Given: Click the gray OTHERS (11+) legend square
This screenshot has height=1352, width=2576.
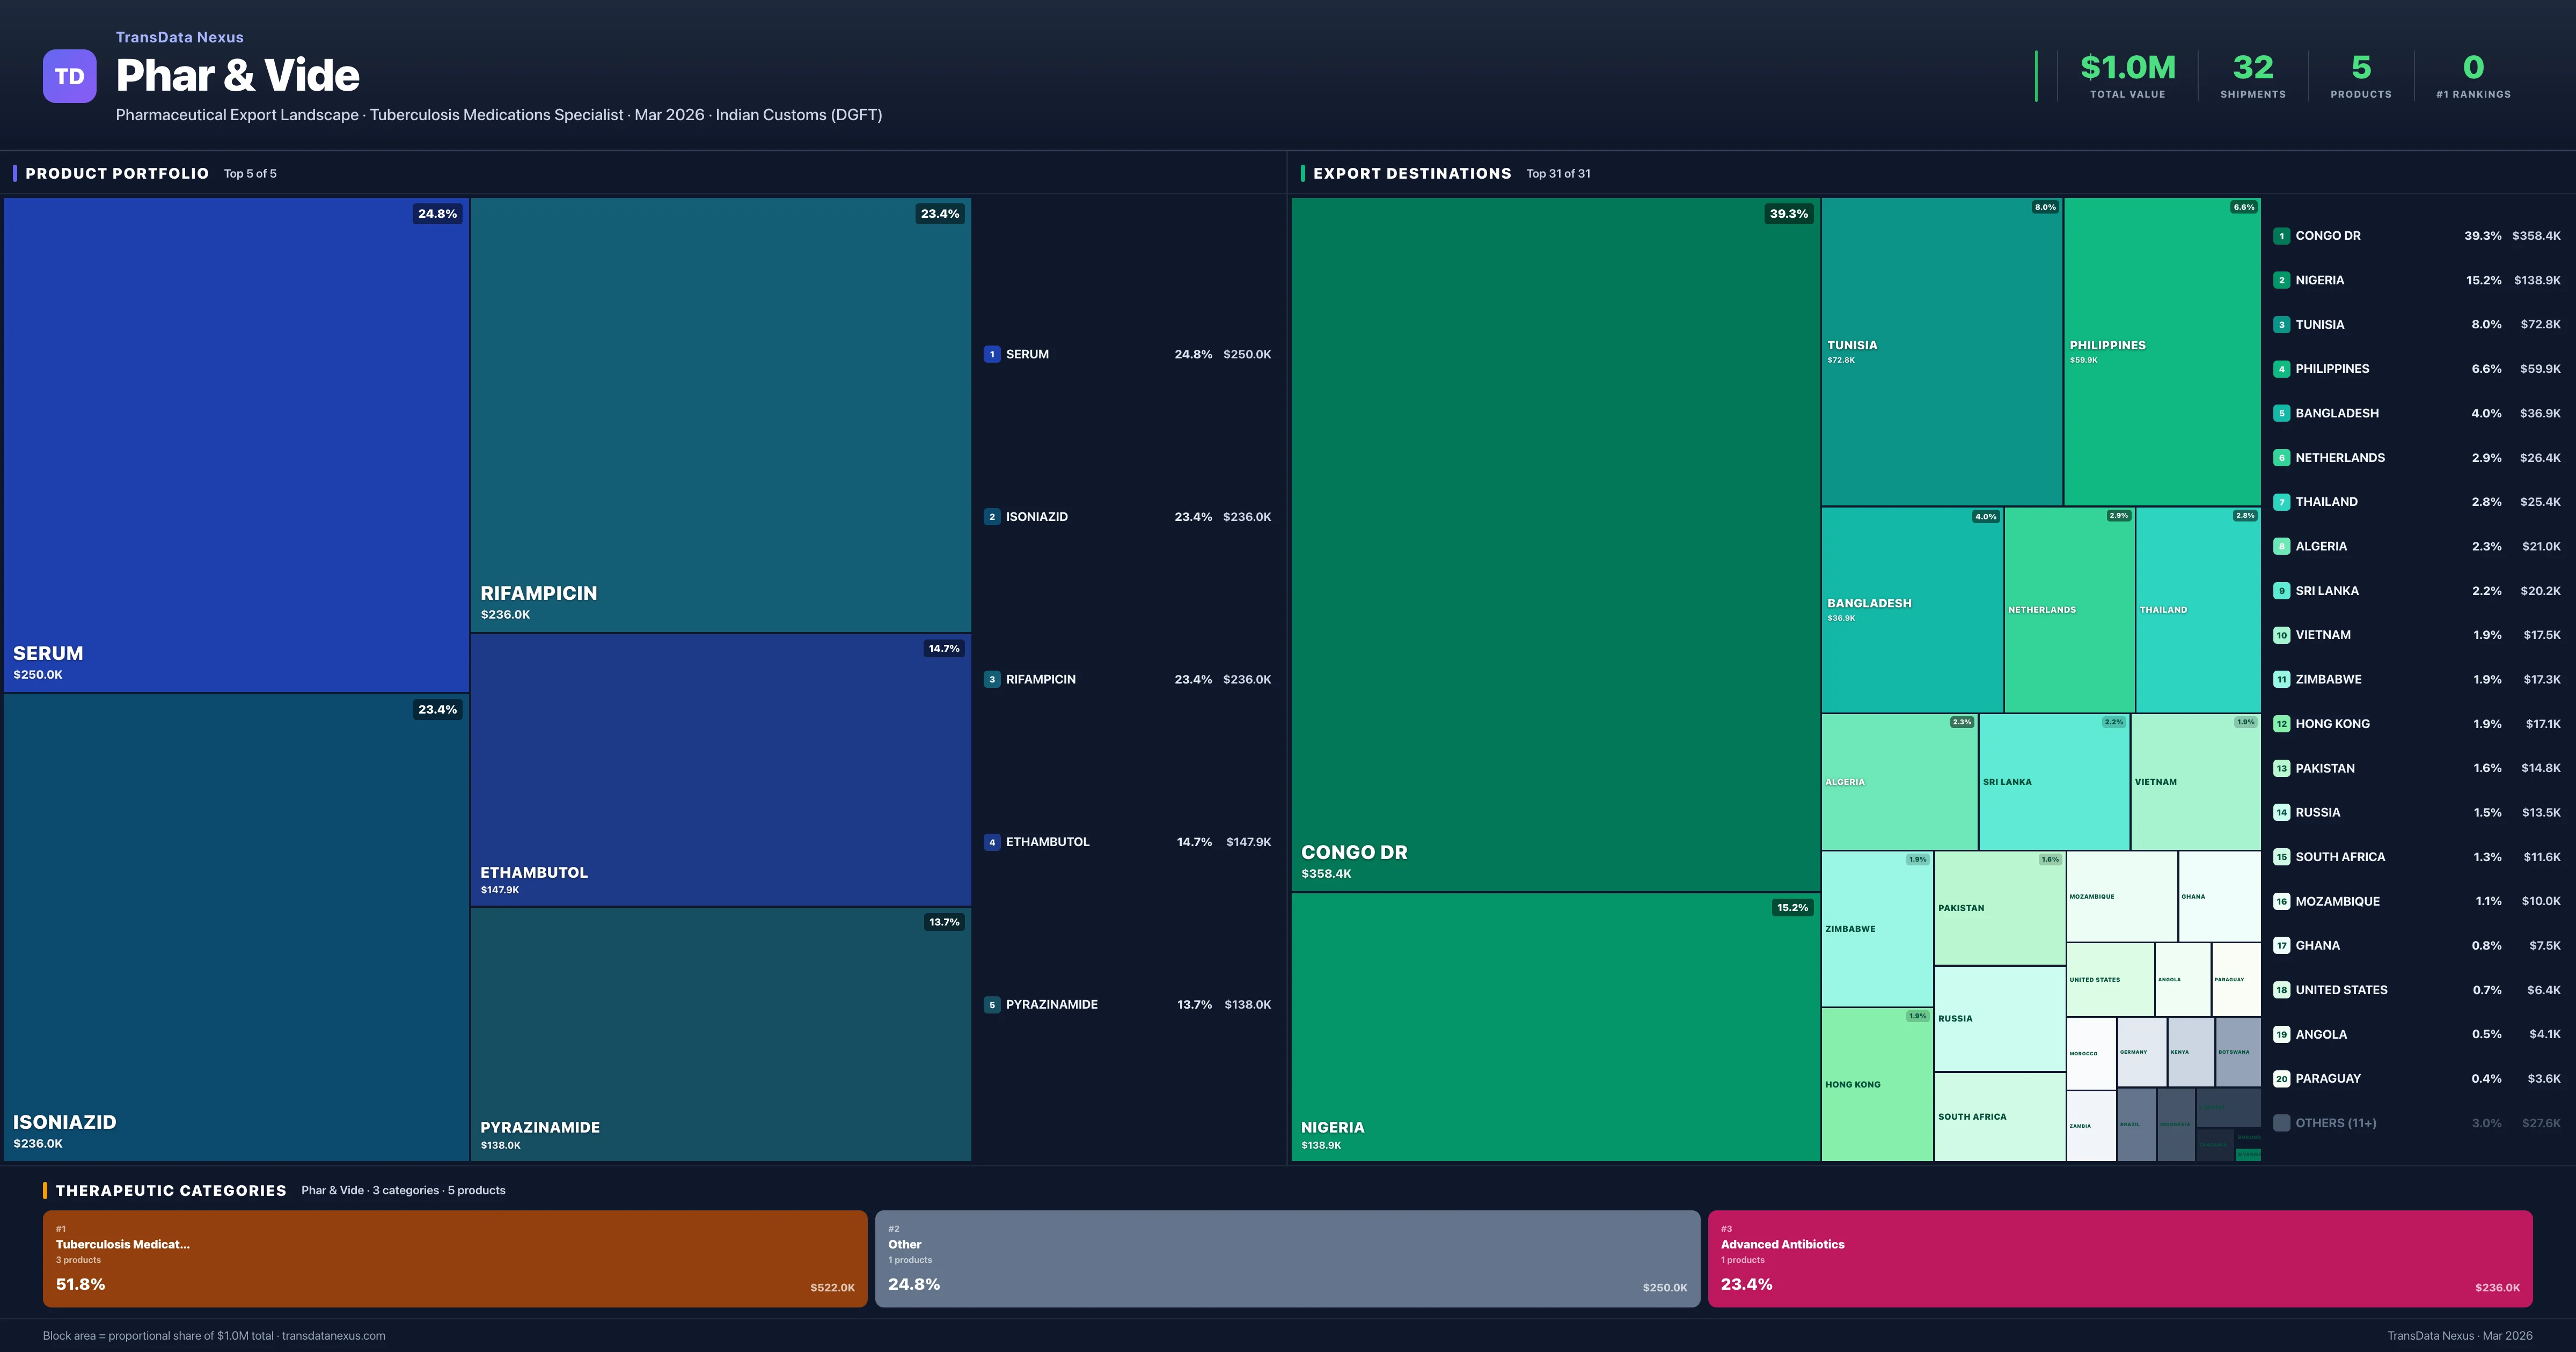Looking at the screenshot, I should tap(2281, 1123).
